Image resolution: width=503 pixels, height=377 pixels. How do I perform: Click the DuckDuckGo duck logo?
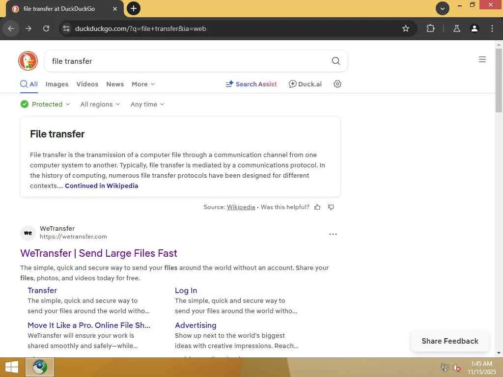pyautogui.click(x=28, y=61)
